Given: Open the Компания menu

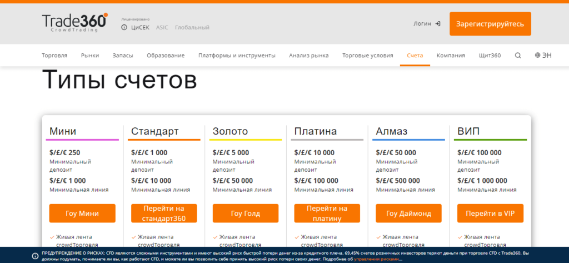Looking at the screenshot, I should point(451,56).
